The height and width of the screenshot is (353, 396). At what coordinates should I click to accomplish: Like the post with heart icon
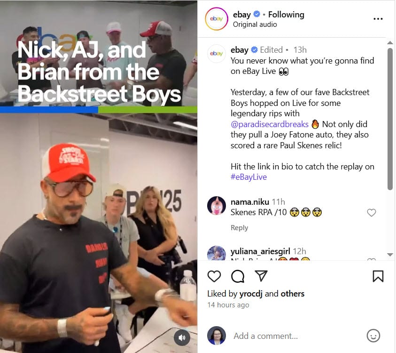214,276
